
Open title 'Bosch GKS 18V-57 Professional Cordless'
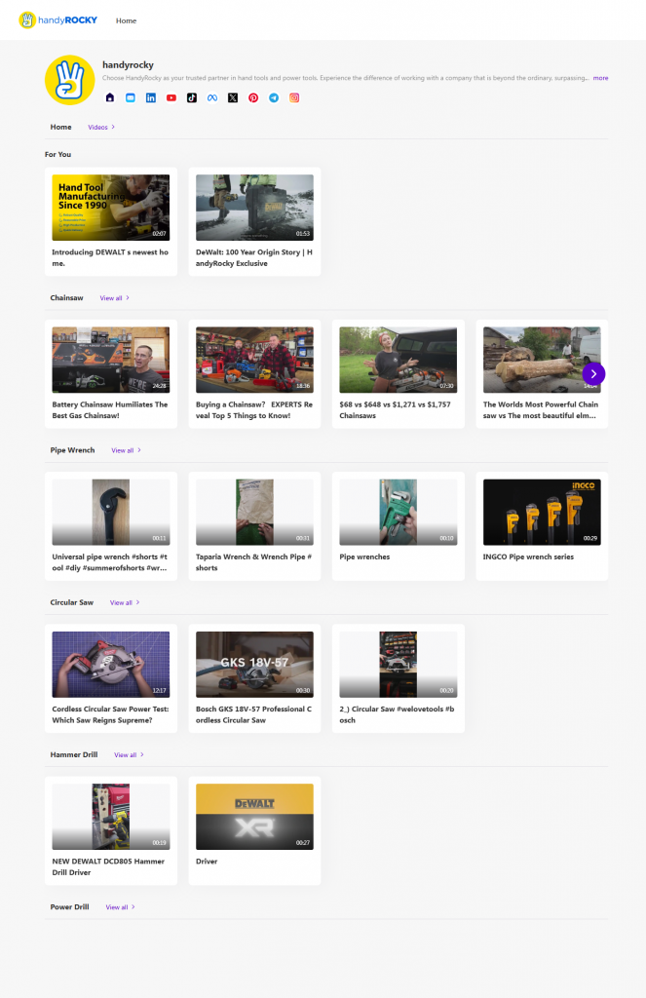253,714
